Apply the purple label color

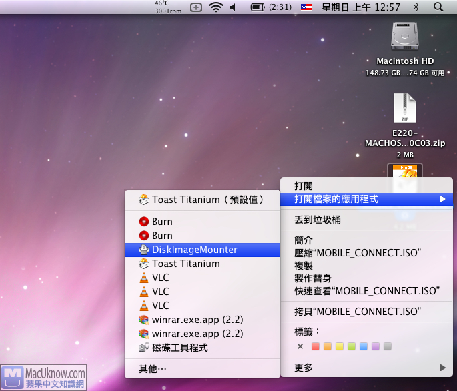point(376,346)
